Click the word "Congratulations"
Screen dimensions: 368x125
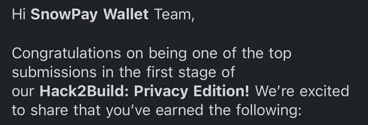(66, 54)
